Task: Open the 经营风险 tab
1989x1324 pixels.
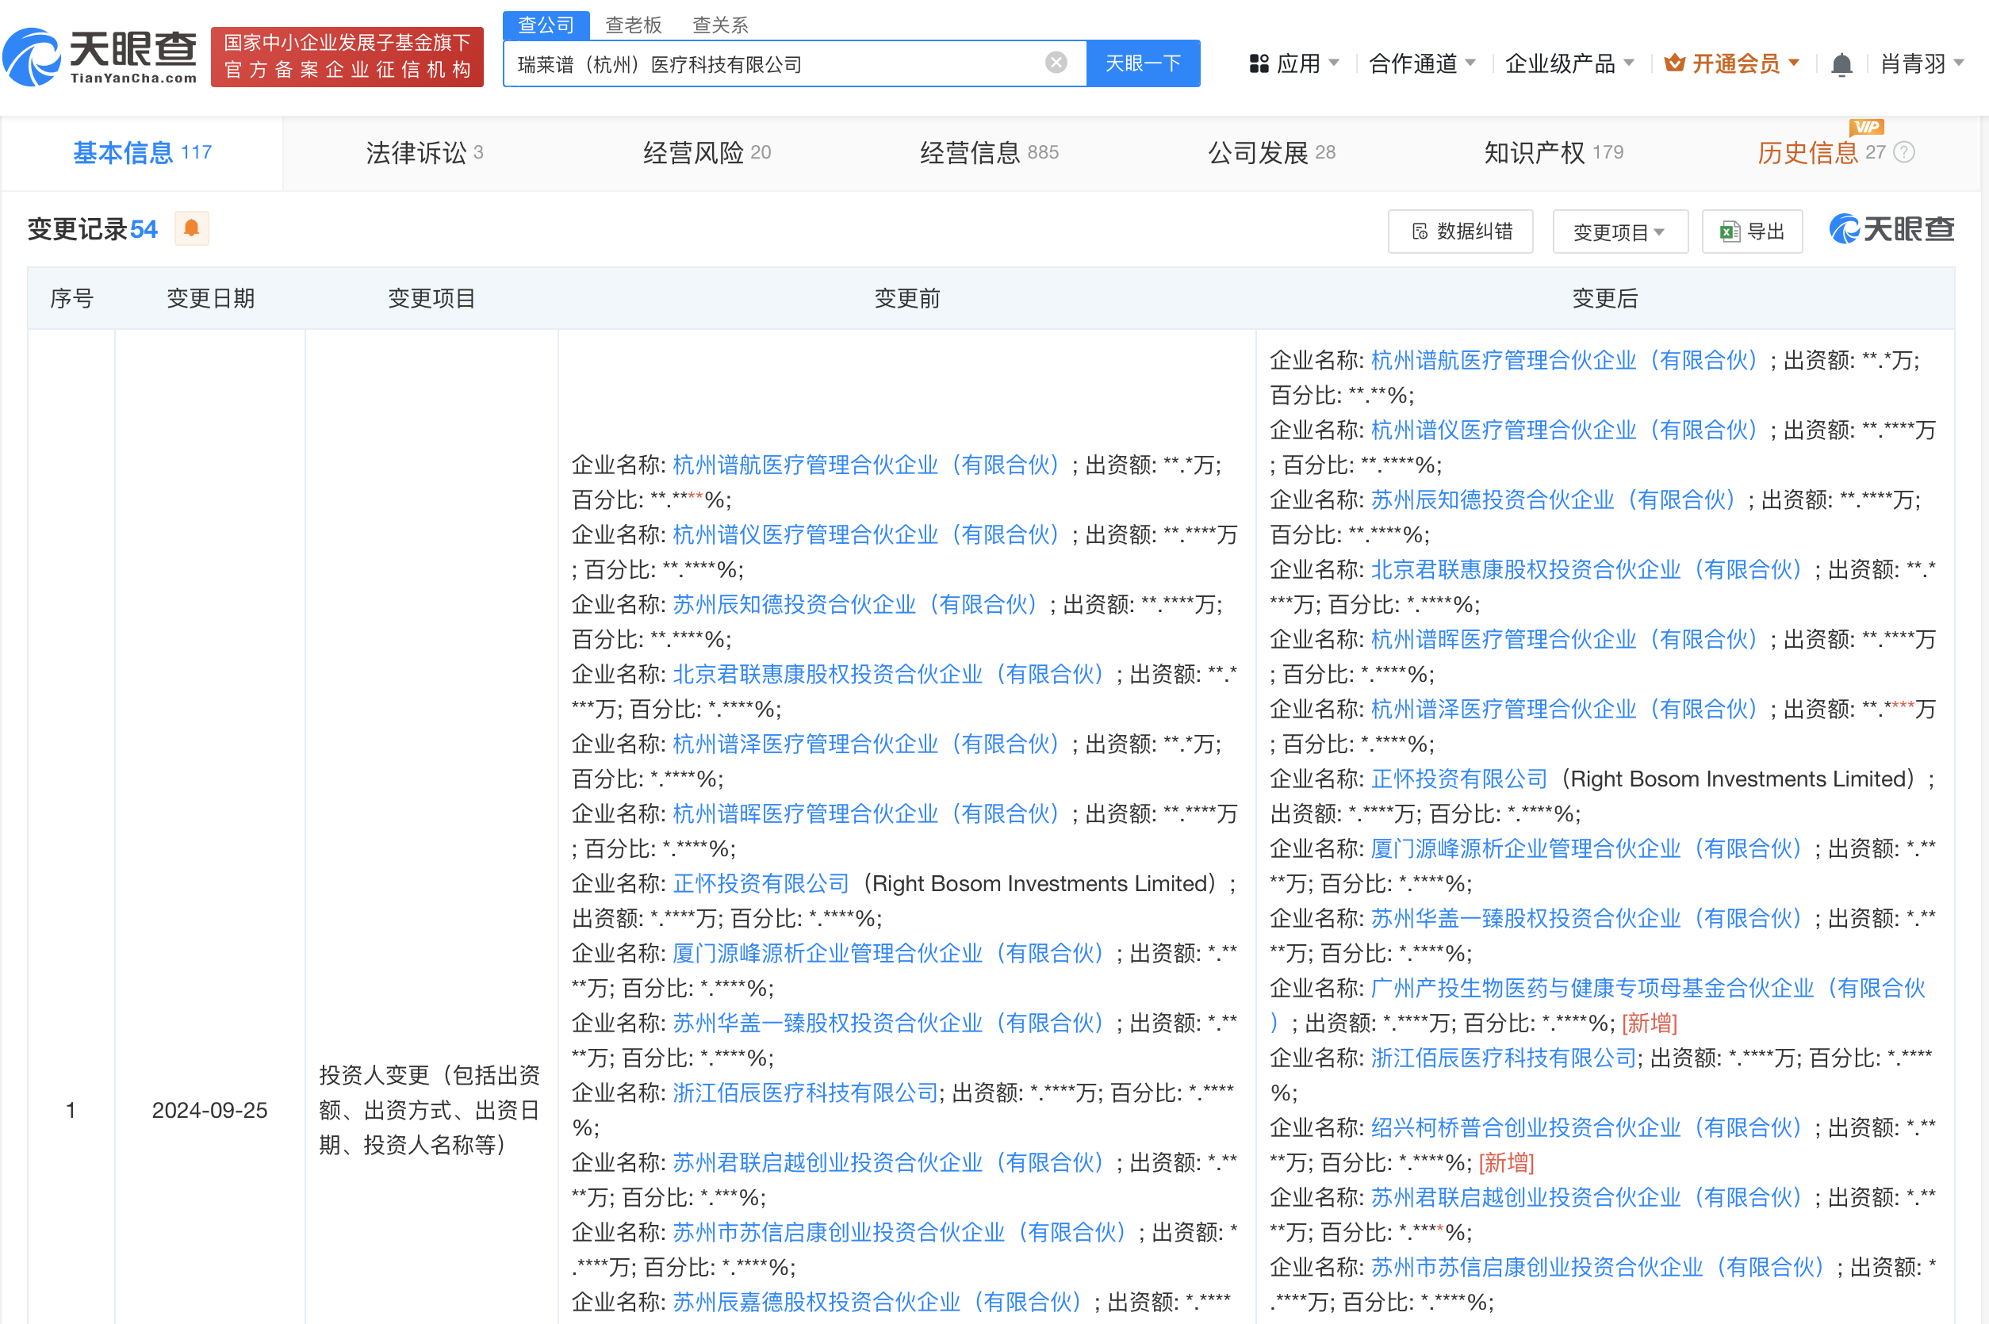Action: point(706,153)
